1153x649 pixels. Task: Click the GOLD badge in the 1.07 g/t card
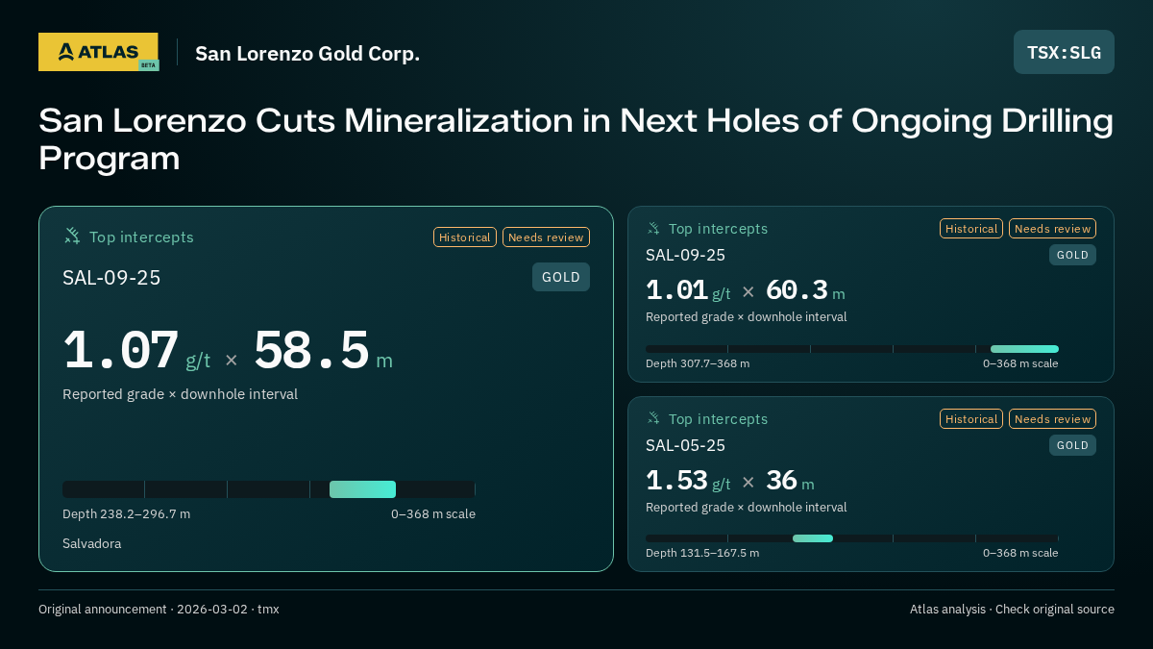[x=561, y=277]
